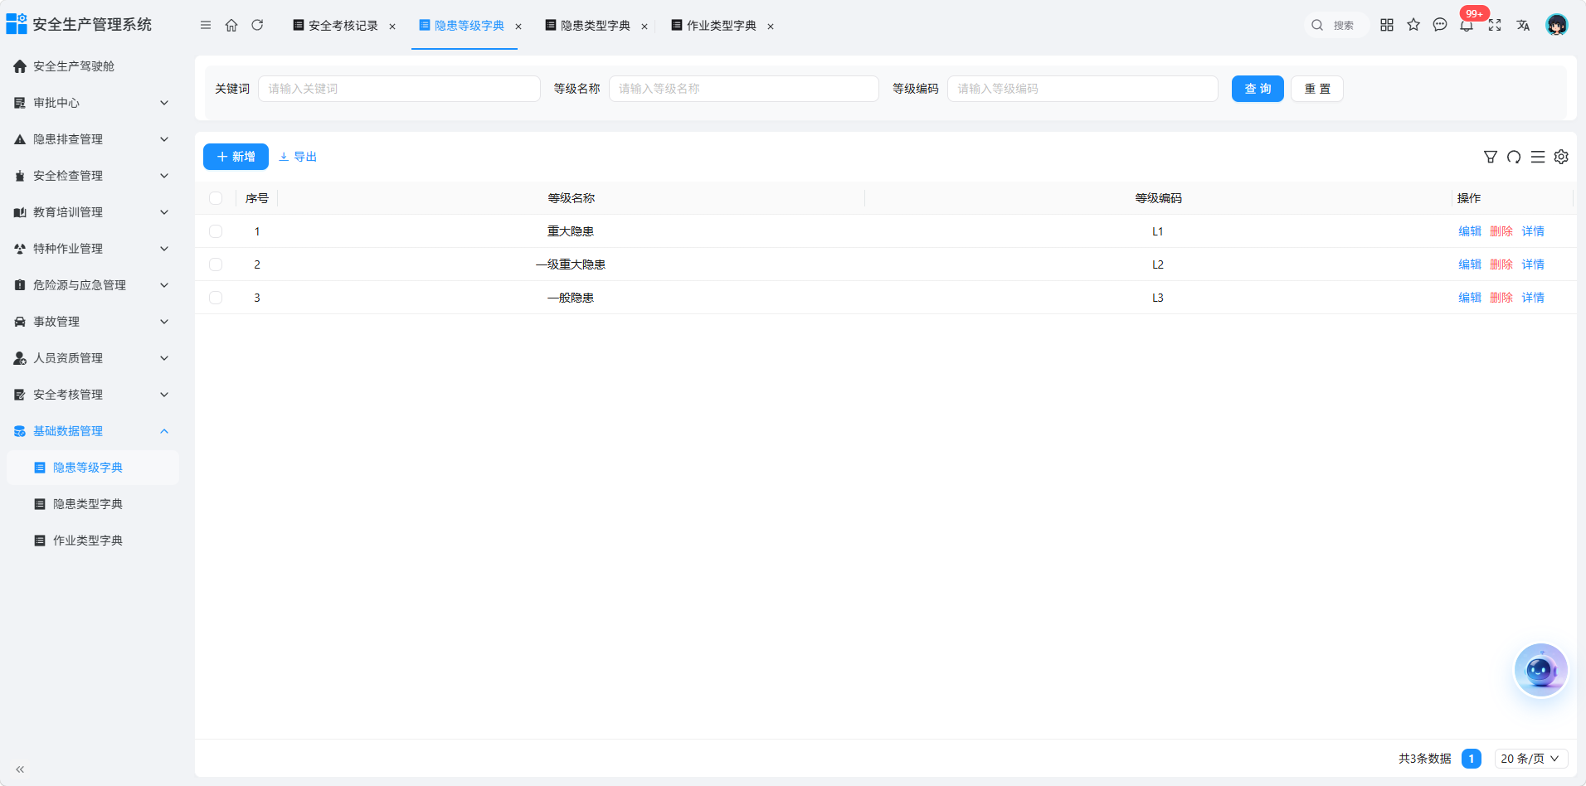Collapse the 基础数据管理 menu
The image size is (1586, 786).
(x=92, y=431)
